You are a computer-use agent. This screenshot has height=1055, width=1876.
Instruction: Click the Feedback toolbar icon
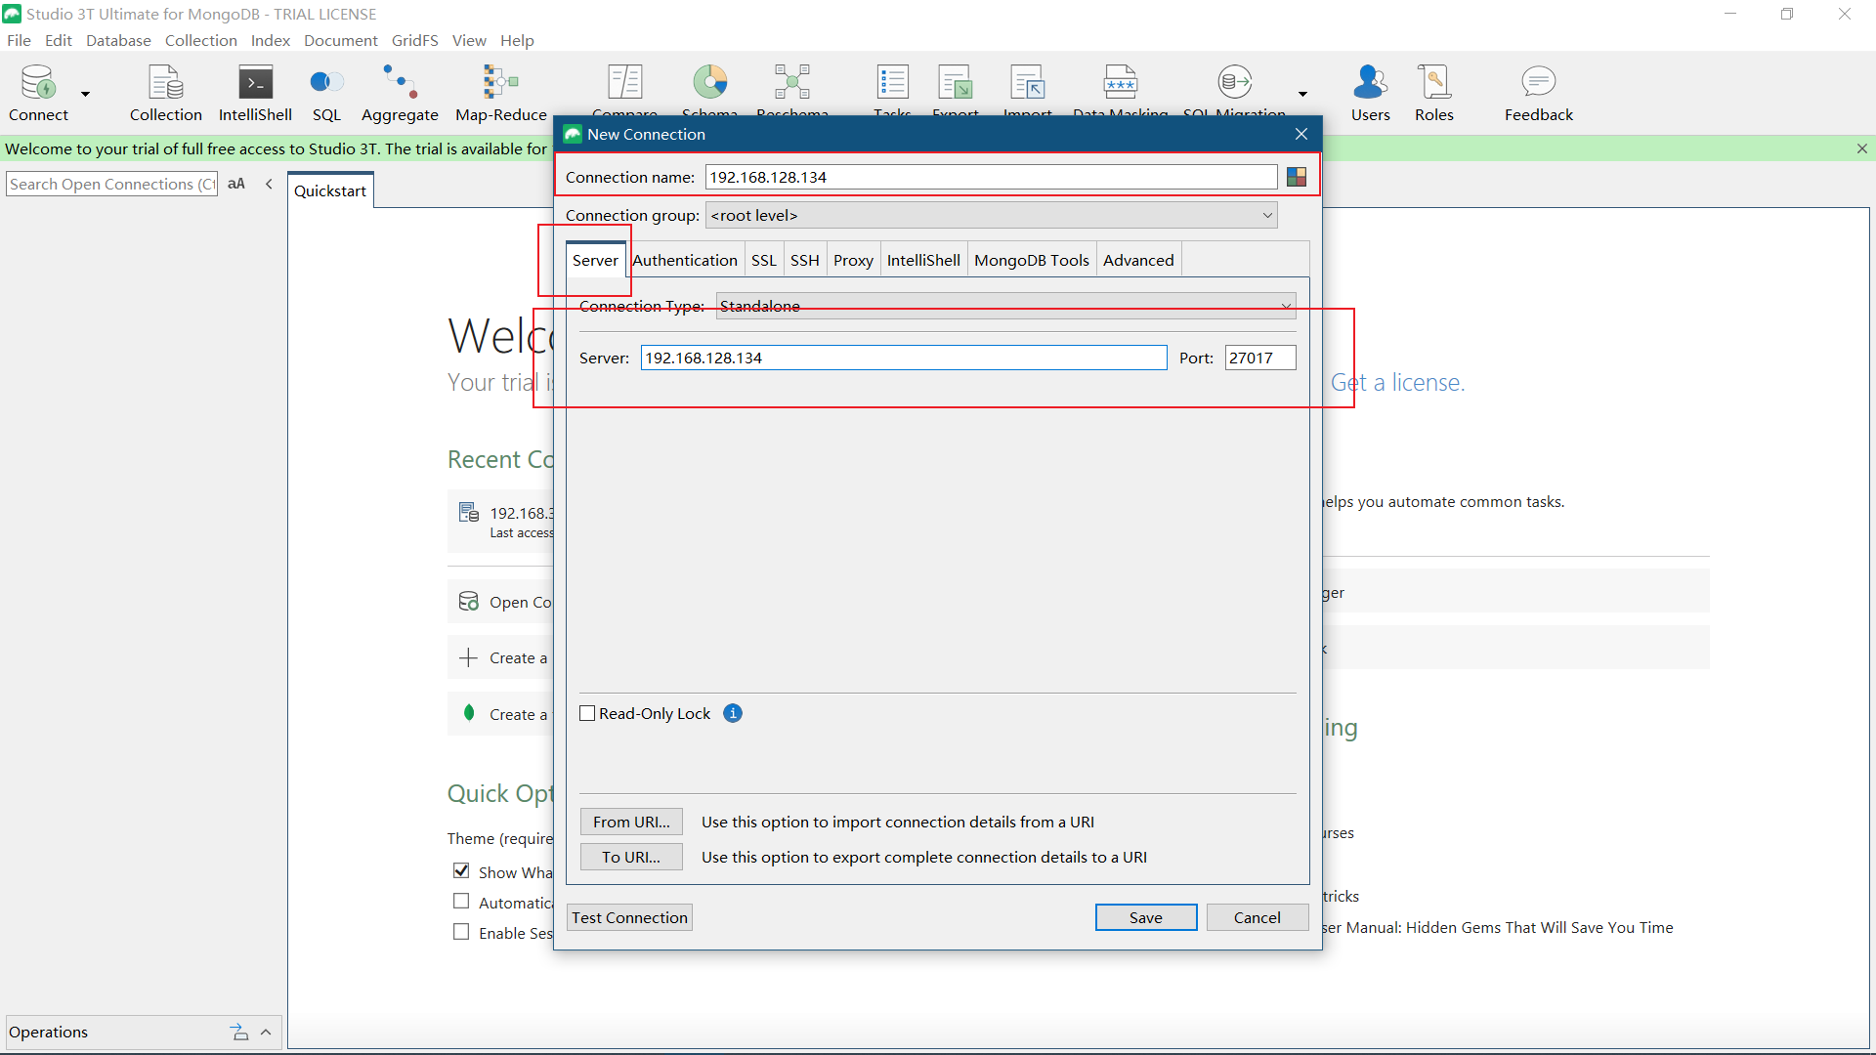1538,93
